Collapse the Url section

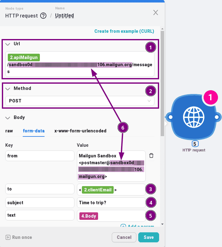click(8, 44)
